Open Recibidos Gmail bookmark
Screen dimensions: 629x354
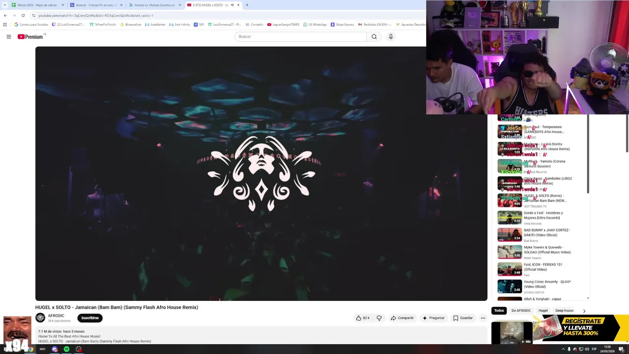click(374, 24)
